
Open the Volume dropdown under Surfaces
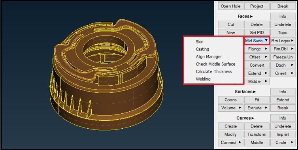[x=230, y=108]
